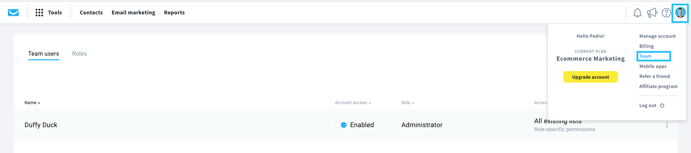This screenshot has width=691, height=153.
Task: Open the Email marketing menu
Action: tap(134, 13)
